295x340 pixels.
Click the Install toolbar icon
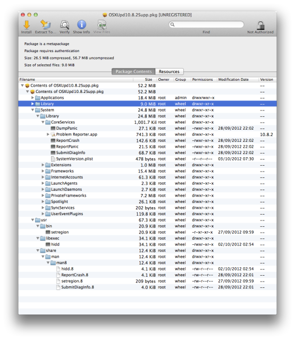tap(27, 25)
